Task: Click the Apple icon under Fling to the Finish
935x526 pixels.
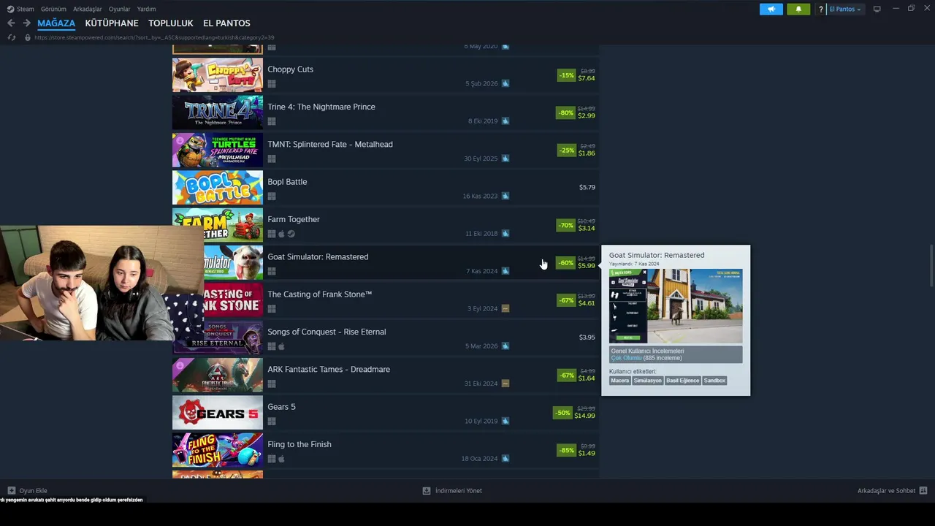Action: (x=281, y=459)
